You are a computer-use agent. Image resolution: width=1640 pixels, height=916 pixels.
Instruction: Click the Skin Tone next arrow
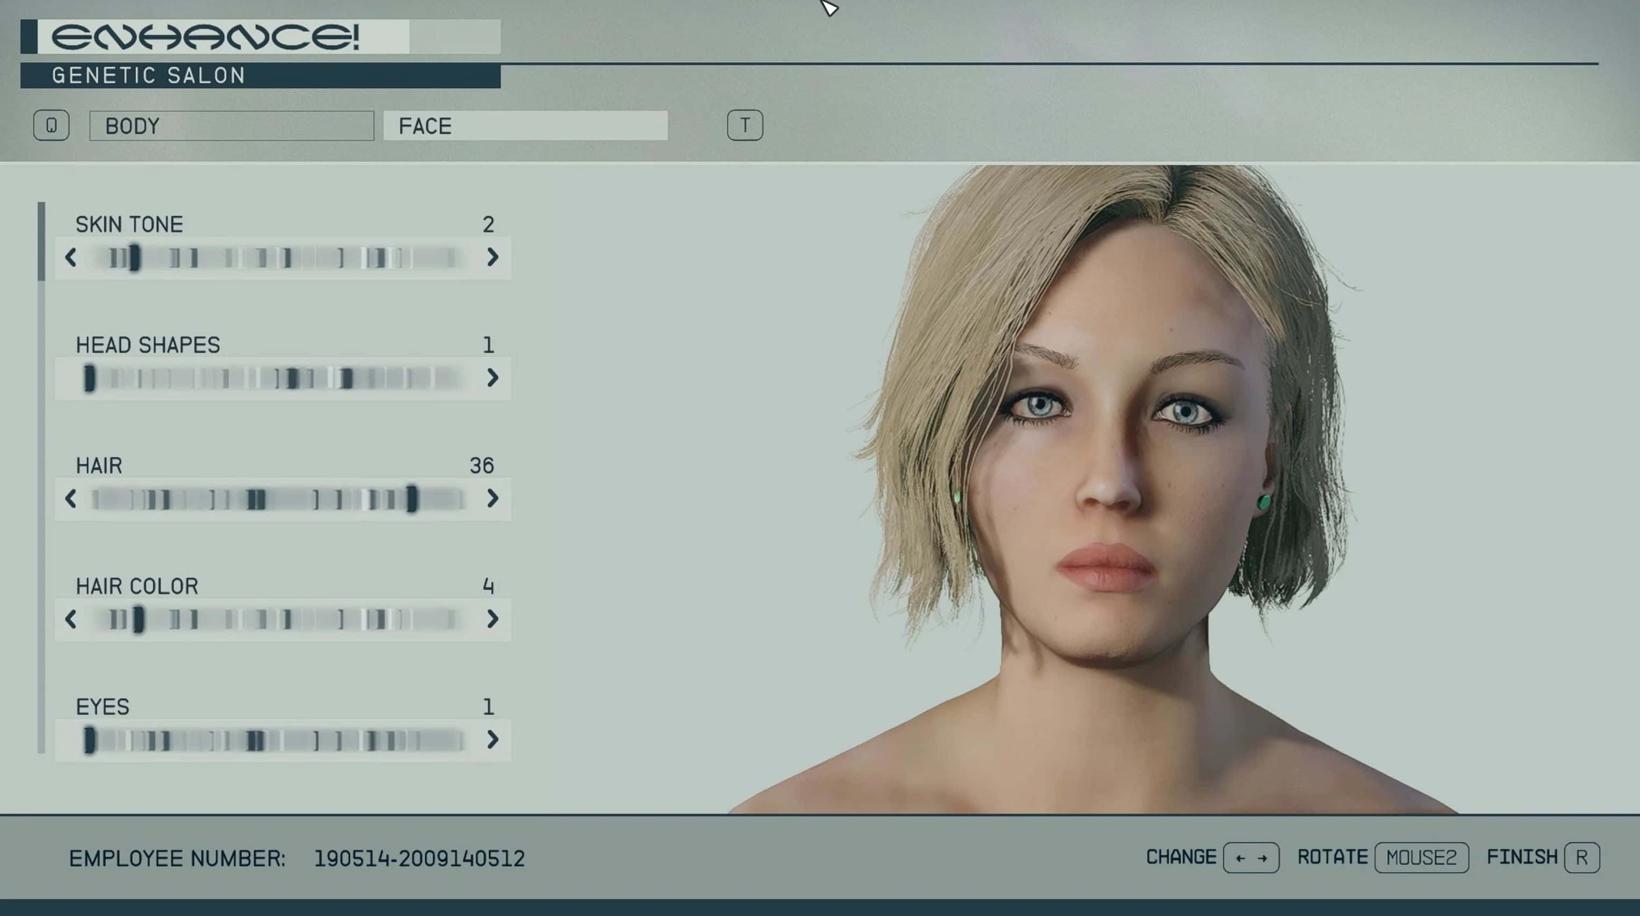pos(492,257)
